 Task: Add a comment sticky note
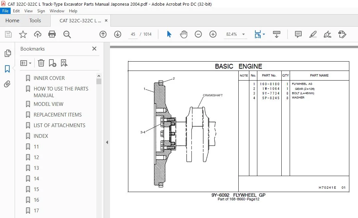point(298,34)
